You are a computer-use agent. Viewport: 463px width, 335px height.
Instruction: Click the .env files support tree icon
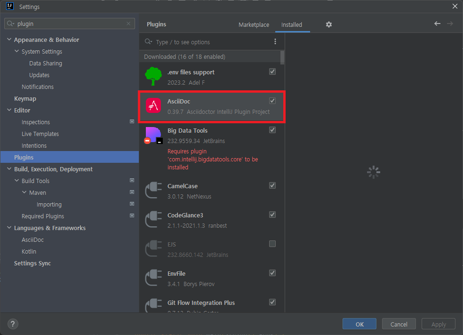[153, 76]
